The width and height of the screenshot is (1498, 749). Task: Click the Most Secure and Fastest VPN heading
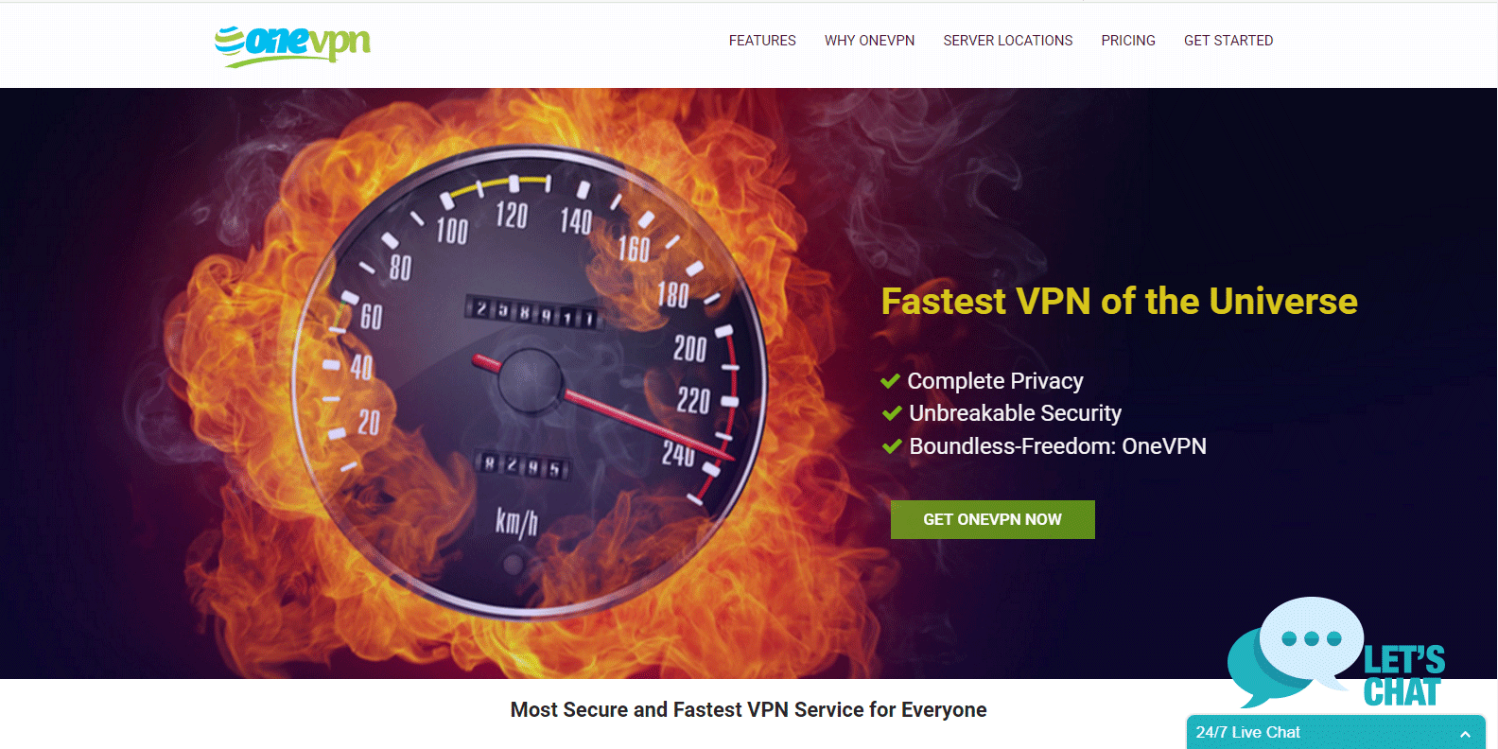(748, 709)
